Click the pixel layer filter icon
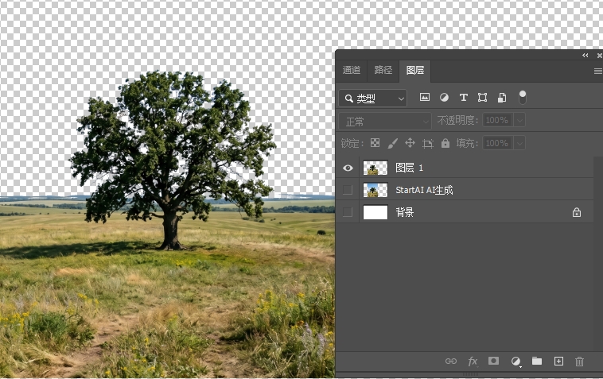Image resolution: width=603 pixels, height=379 pixels. pos(425,98)
